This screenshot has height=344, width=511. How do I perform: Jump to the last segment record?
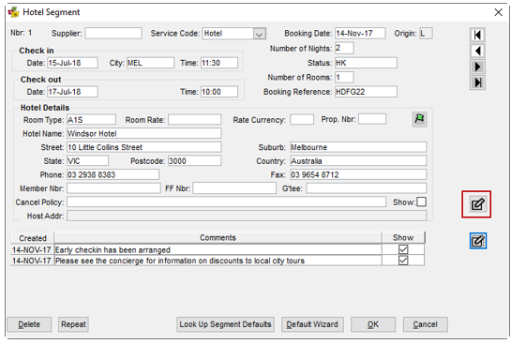(x=477, y=82)
